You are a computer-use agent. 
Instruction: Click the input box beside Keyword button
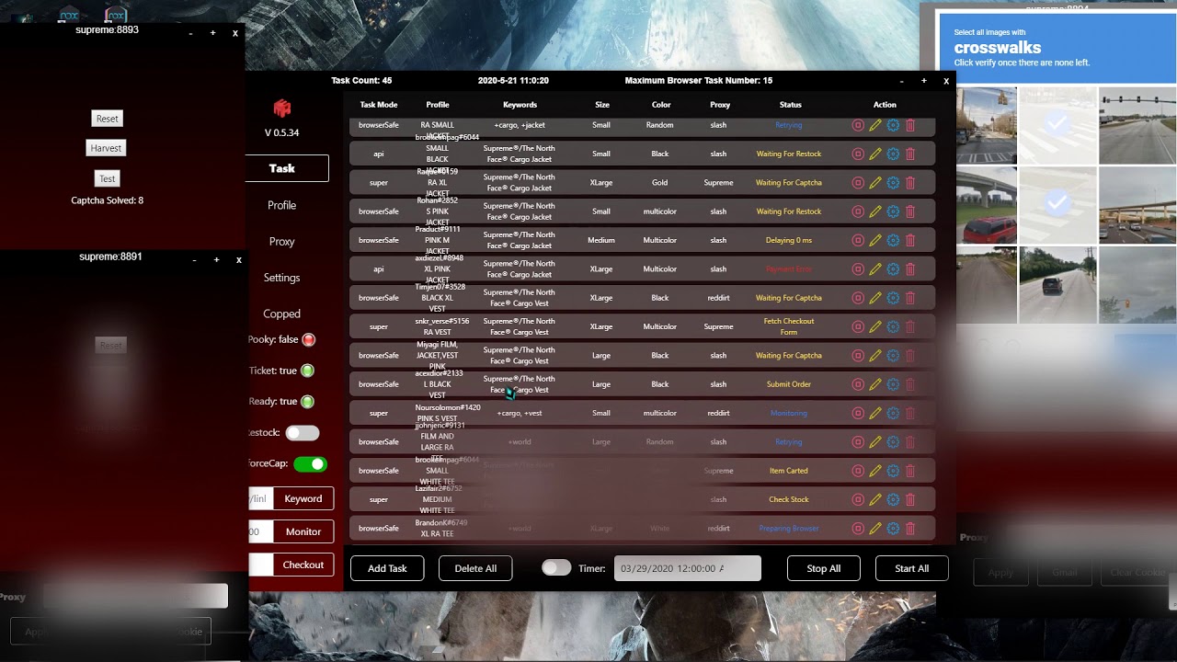[260, 498]
